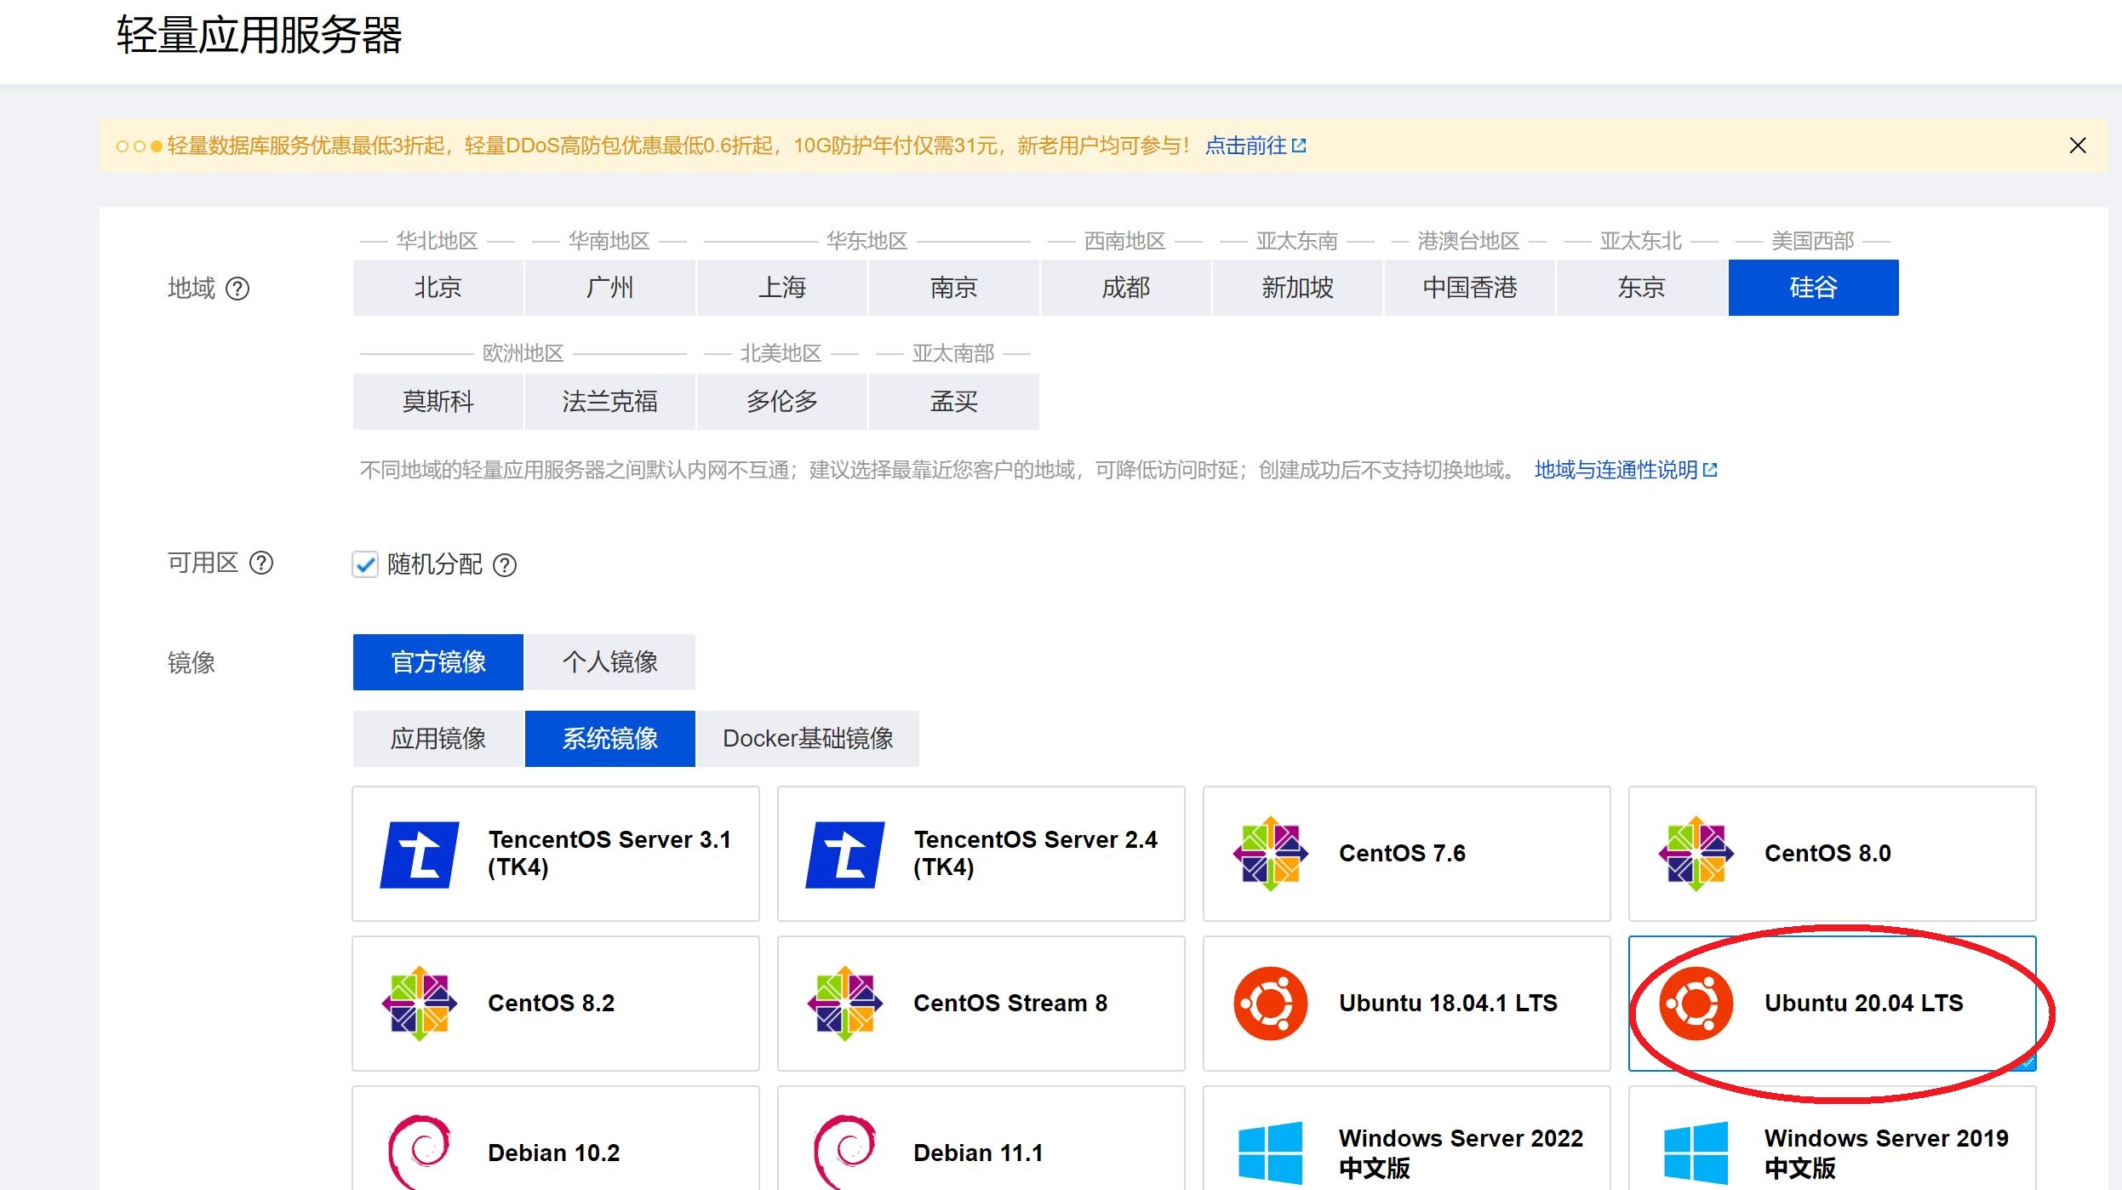Viewport: 2122px width, 1190px height.
Task: Select the Ubuntu 18.04.1 LTS label
Action: (1448, 1004)
